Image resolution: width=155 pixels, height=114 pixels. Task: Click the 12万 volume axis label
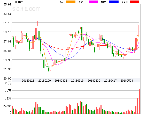click(x=8, y=98)
